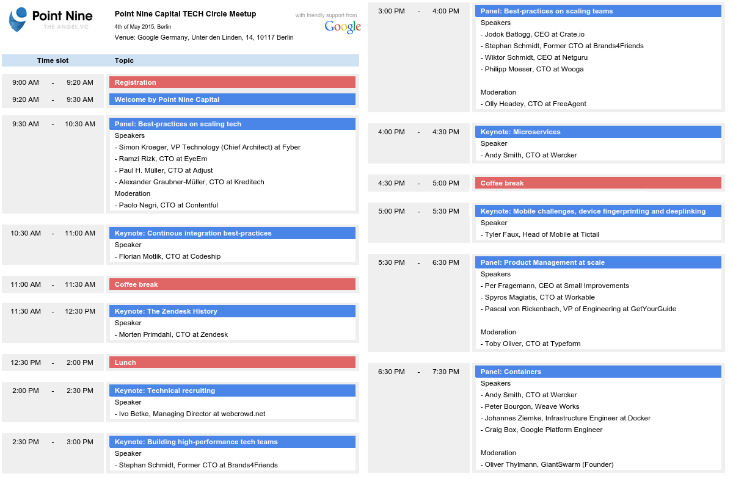
Task: Click the Lunch session bar
Action: tap(232, 362)
